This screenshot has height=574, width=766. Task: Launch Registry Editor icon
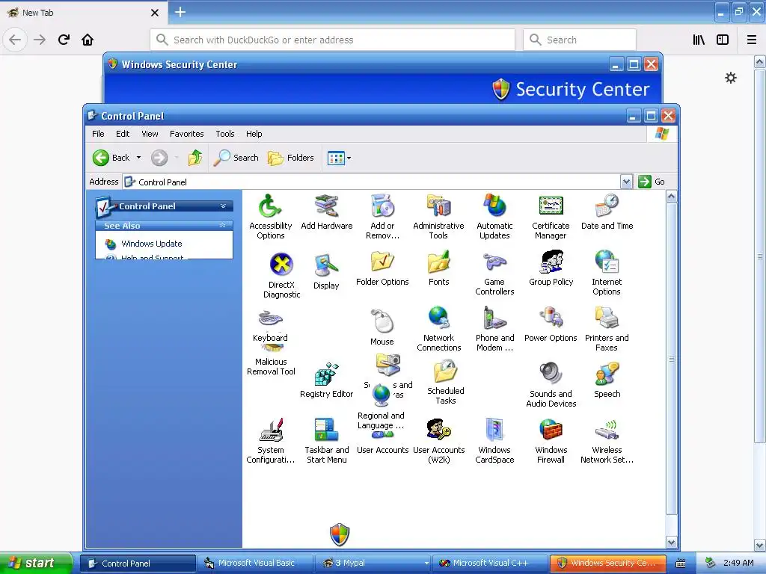(326, 380)
